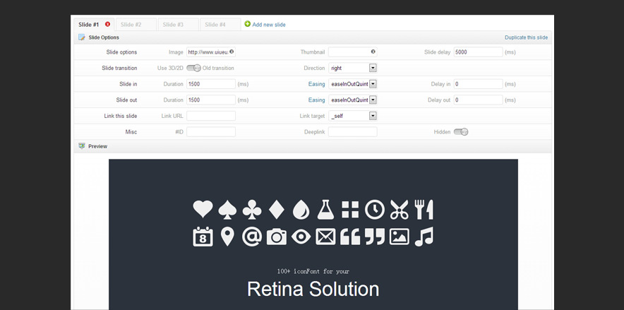Click the green Add new slide icon
Image resolution: width=624 pixels, height=310 pixels.
pyautogui.click(x=247, y=24)
